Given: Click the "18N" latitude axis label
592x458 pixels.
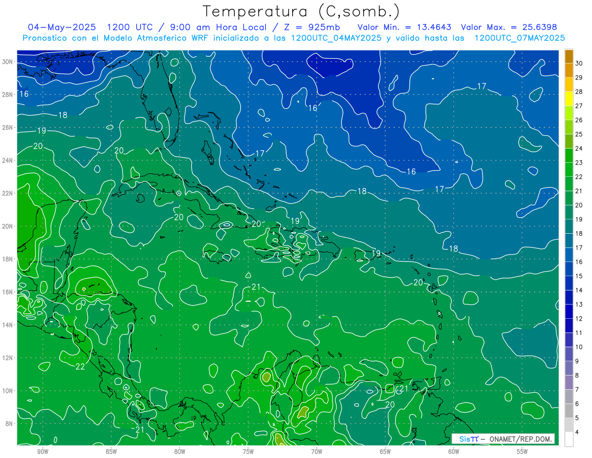Looking at the screenshot, I should tap(8, 259).
